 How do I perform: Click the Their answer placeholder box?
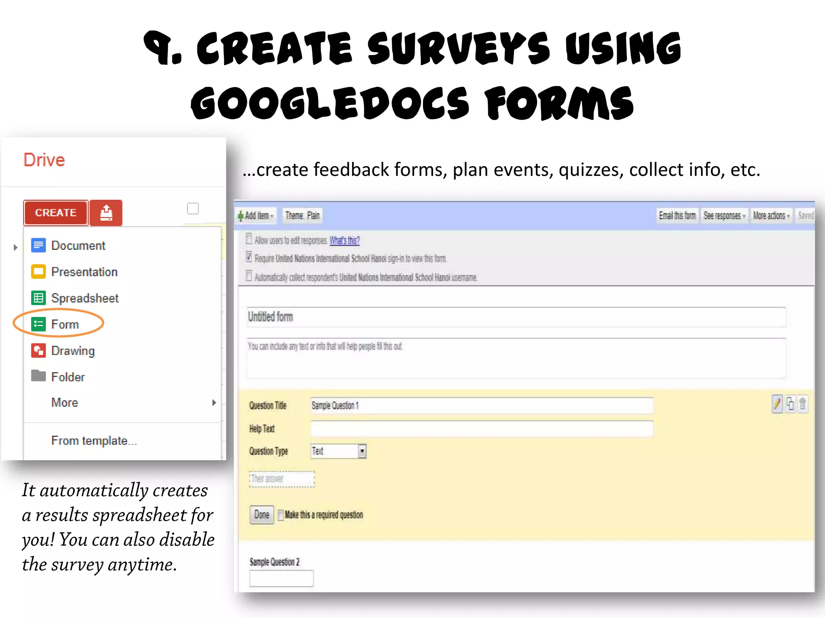coord(282,479)
